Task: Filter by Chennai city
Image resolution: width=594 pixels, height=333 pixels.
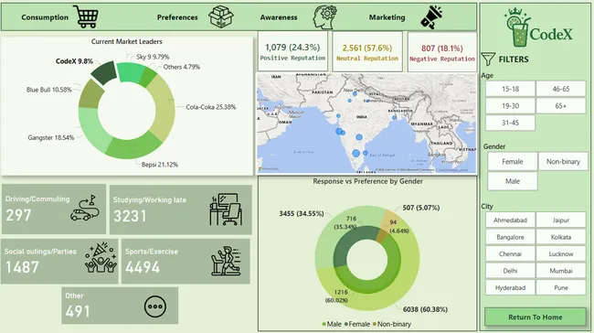Action: 510,253
